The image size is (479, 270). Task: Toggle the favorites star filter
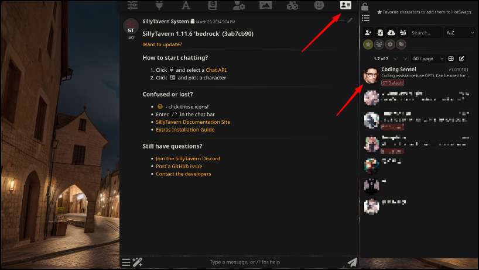[368, 44]
